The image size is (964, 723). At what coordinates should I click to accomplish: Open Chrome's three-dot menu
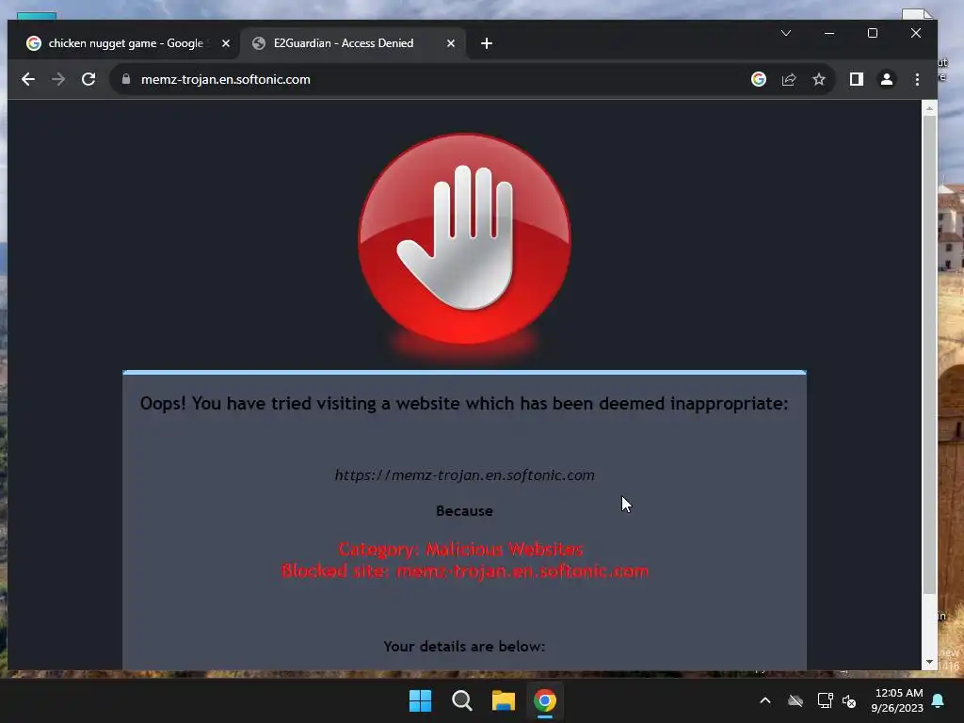917,79
